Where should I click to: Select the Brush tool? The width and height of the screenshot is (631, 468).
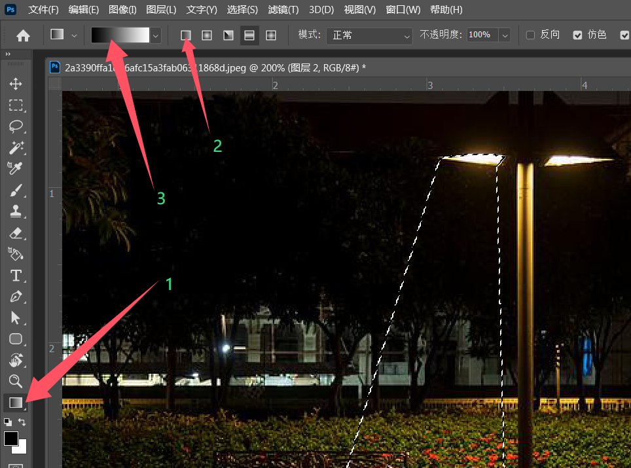click(16, 190)
